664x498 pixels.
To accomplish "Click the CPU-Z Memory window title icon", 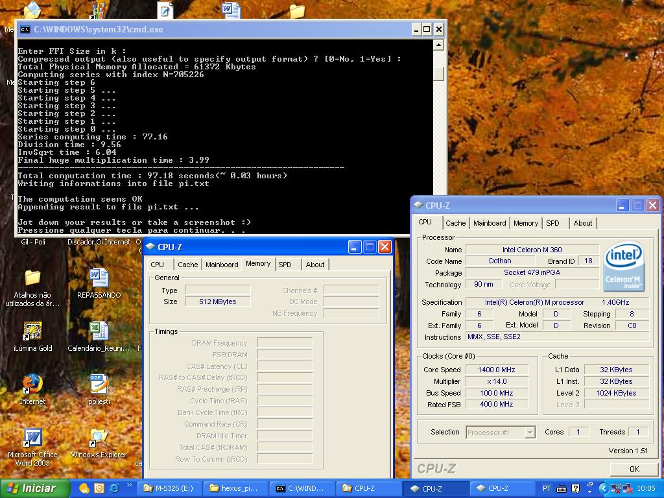I will (150, 247).
